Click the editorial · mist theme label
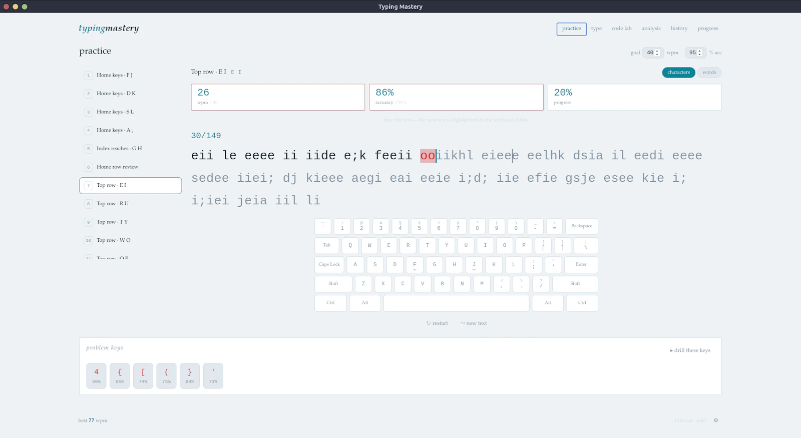801x438 pixels. [x=690, y=420]
